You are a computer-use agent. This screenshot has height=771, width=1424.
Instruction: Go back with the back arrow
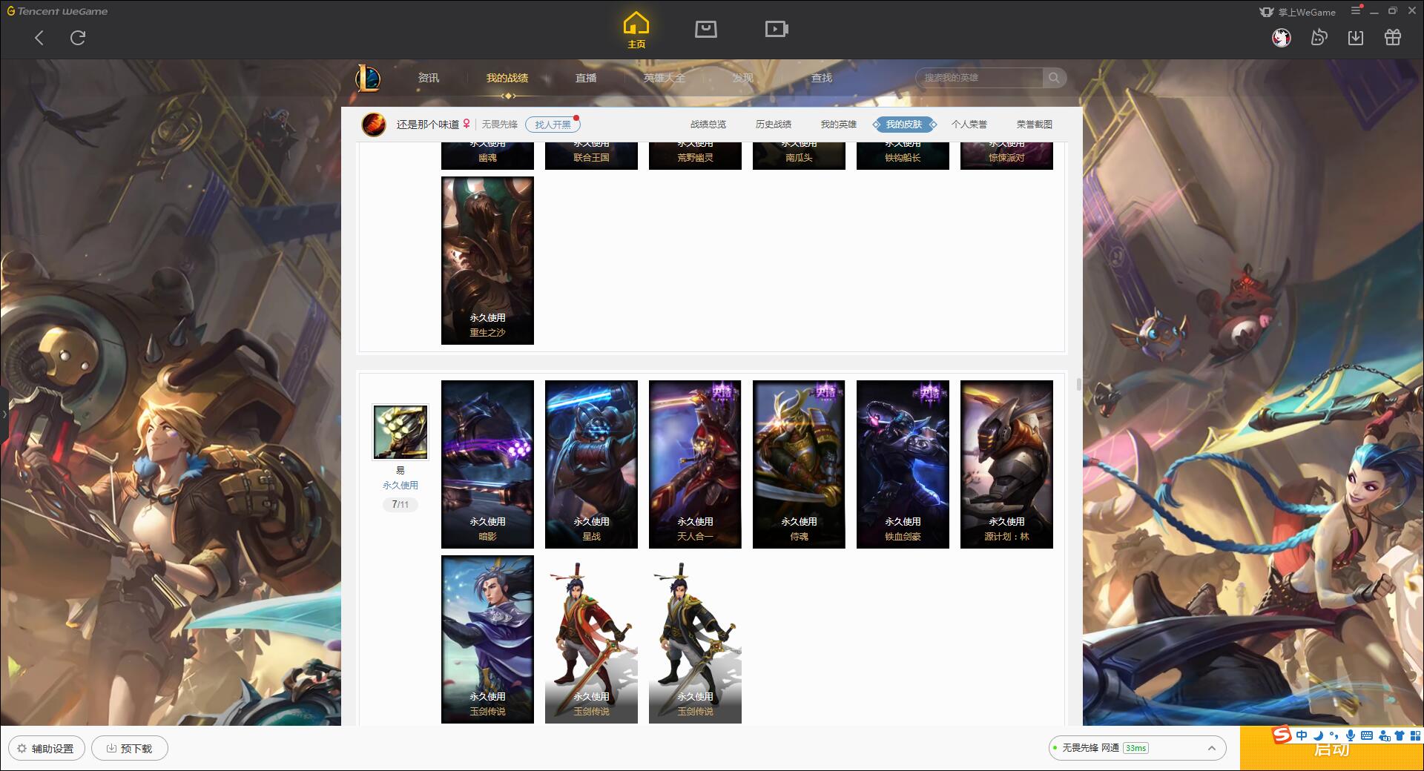(39, 38)
